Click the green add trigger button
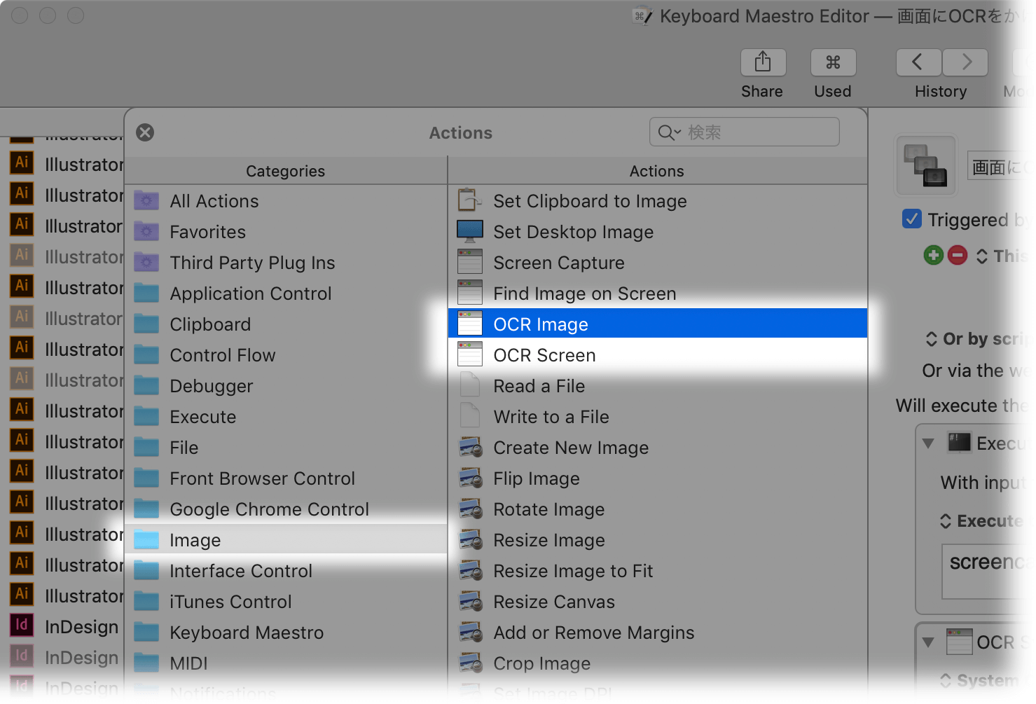The image size is (1036, 704). click(x=933, y=255)
